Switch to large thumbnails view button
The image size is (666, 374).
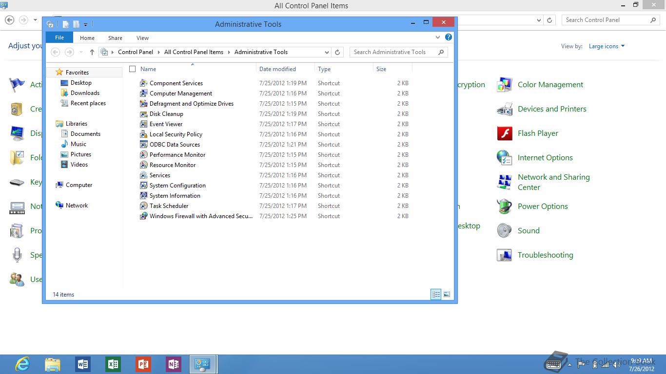click(447, 294)
